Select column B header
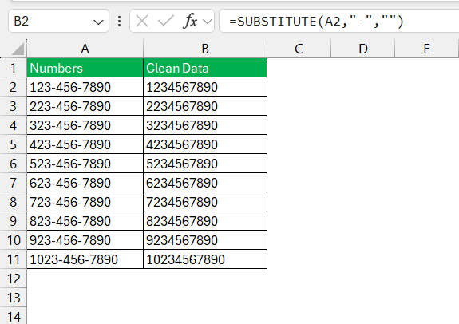 point(205,49)
